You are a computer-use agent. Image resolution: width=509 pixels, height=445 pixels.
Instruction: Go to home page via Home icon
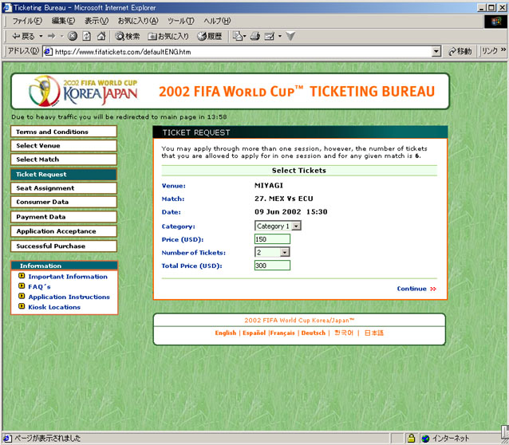[101, 36]
